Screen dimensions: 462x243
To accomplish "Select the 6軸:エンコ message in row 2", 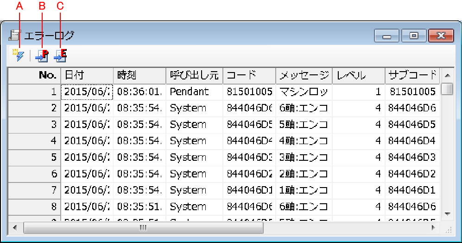I will 304,108.
